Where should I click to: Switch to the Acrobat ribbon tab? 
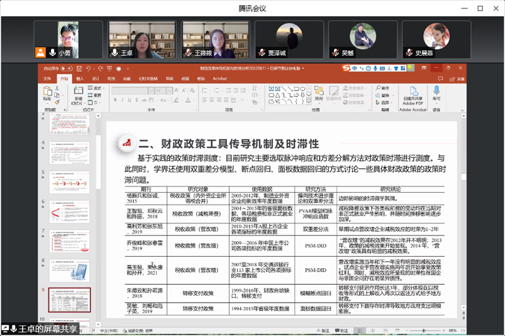(219, 79)
